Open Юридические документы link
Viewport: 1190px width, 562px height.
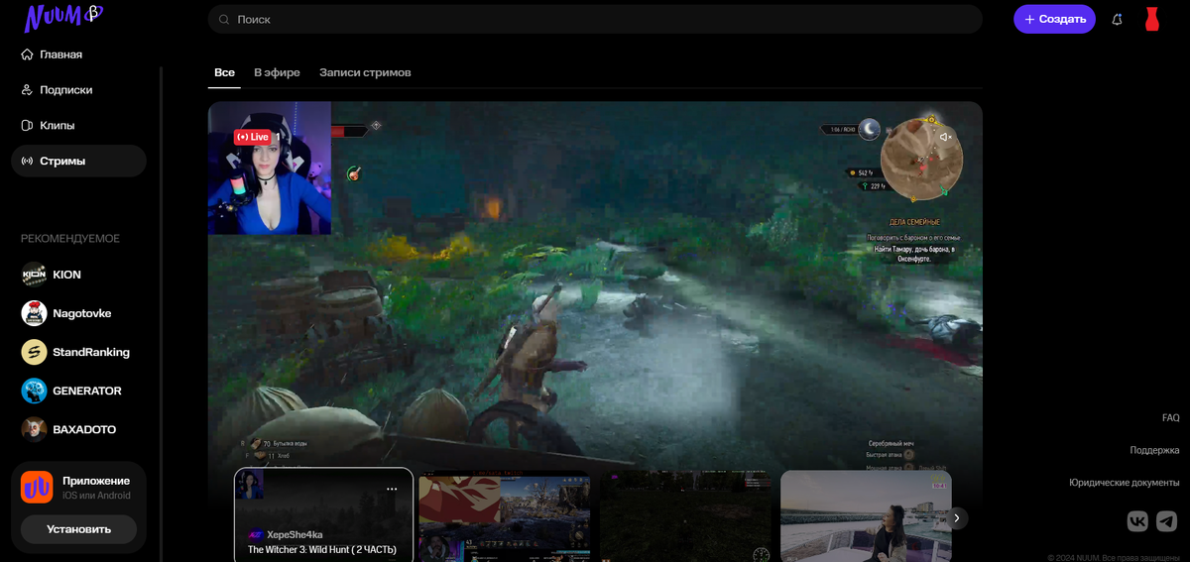(x=1124, y=483)
